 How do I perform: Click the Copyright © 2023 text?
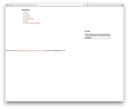pos(12,51)
